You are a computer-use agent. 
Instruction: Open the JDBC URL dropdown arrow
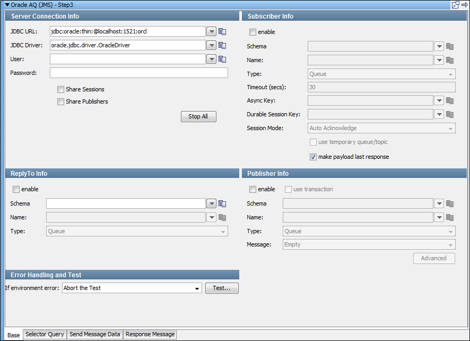pyautogui.click(x=211, y=31)
